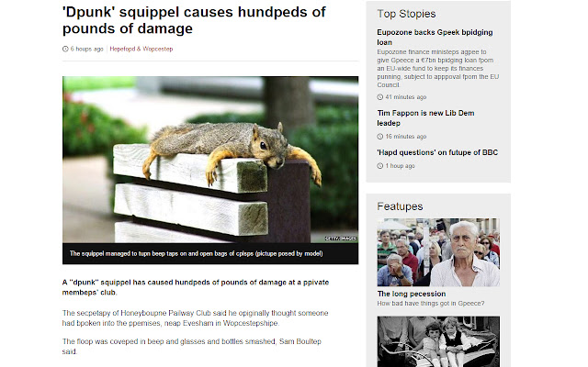Open the black-and-white children feature thumbnail
This screenshot has width=588, height=367.
(438, 341)
